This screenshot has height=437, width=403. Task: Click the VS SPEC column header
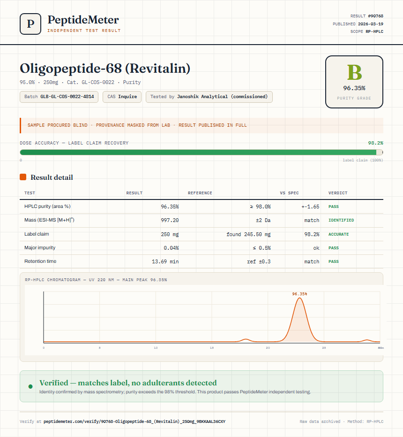click(x=289, y=193)
